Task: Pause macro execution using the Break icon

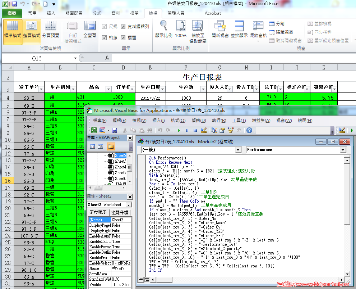Action: coord(188,131)
